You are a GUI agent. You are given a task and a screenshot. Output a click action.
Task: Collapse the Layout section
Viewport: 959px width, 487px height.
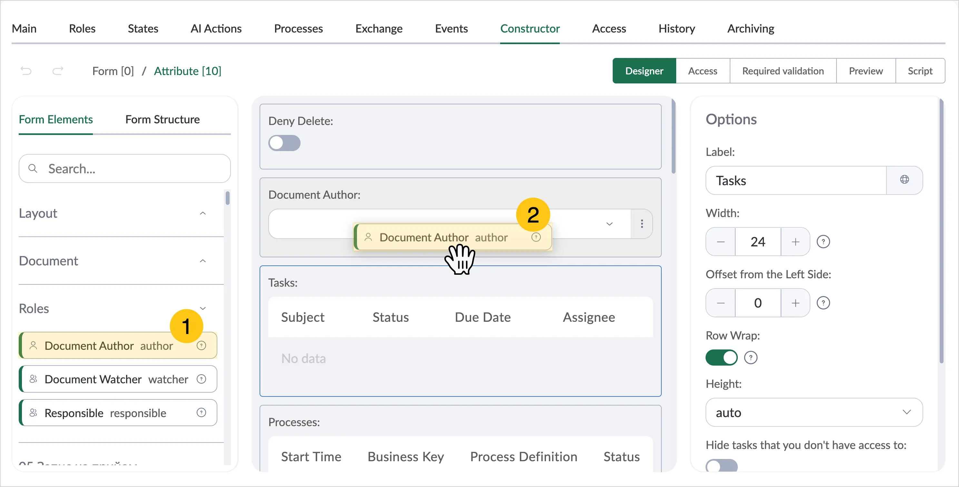click(x=203, y=214)
